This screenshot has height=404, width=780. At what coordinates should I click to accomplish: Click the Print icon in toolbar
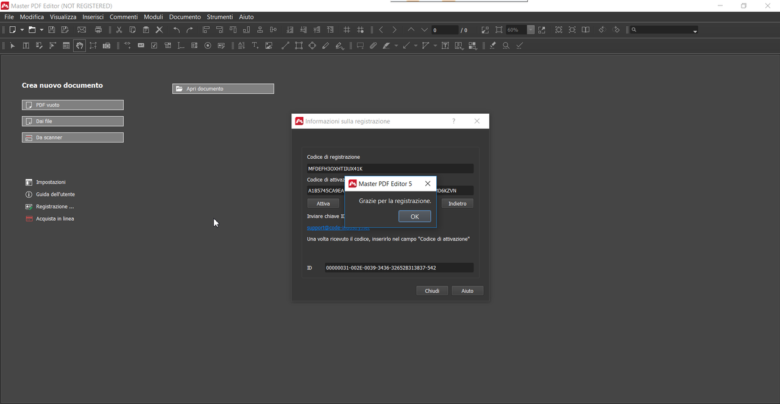pyautogui.click(x=98, y=30)
